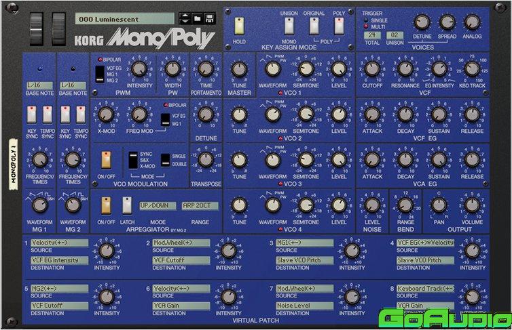
Task: Click the ANALOG knob
Action: (x=472, y=22)
